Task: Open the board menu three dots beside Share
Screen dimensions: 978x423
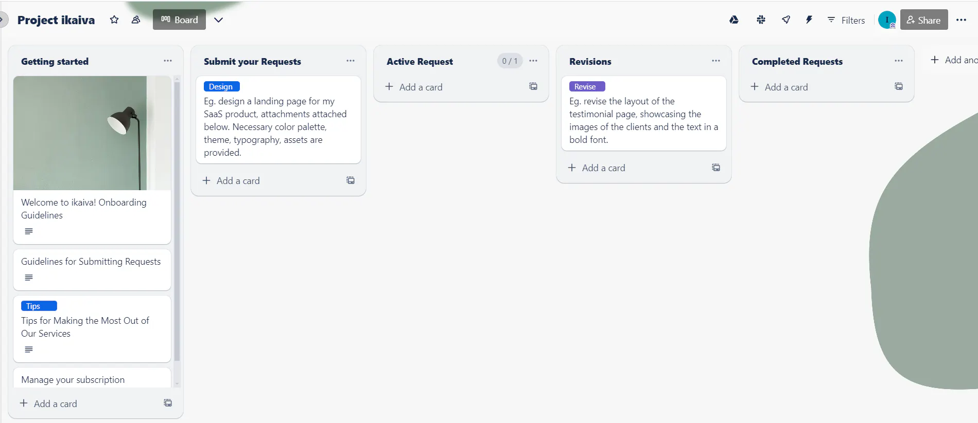Action: click(961, 20)
